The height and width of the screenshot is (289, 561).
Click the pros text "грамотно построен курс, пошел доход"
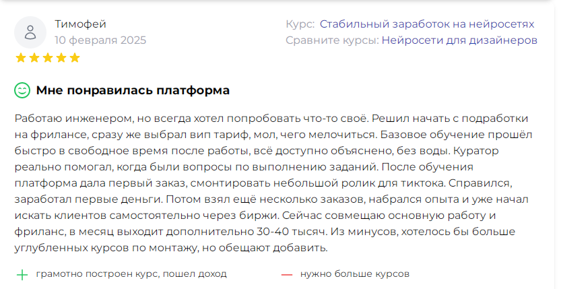tap(131, 275)
